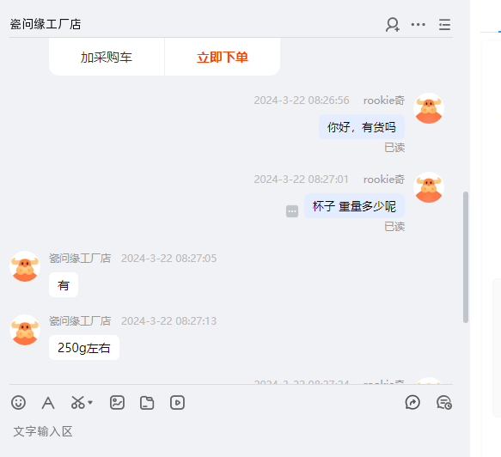Click the forward arrow bubble icon
This screenshot has width=501, height=457.
(412, 402)
